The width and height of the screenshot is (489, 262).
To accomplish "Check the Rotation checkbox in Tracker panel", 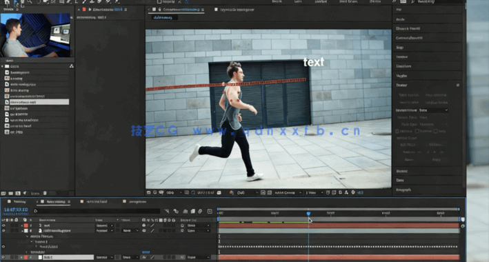I will point(417,131).
